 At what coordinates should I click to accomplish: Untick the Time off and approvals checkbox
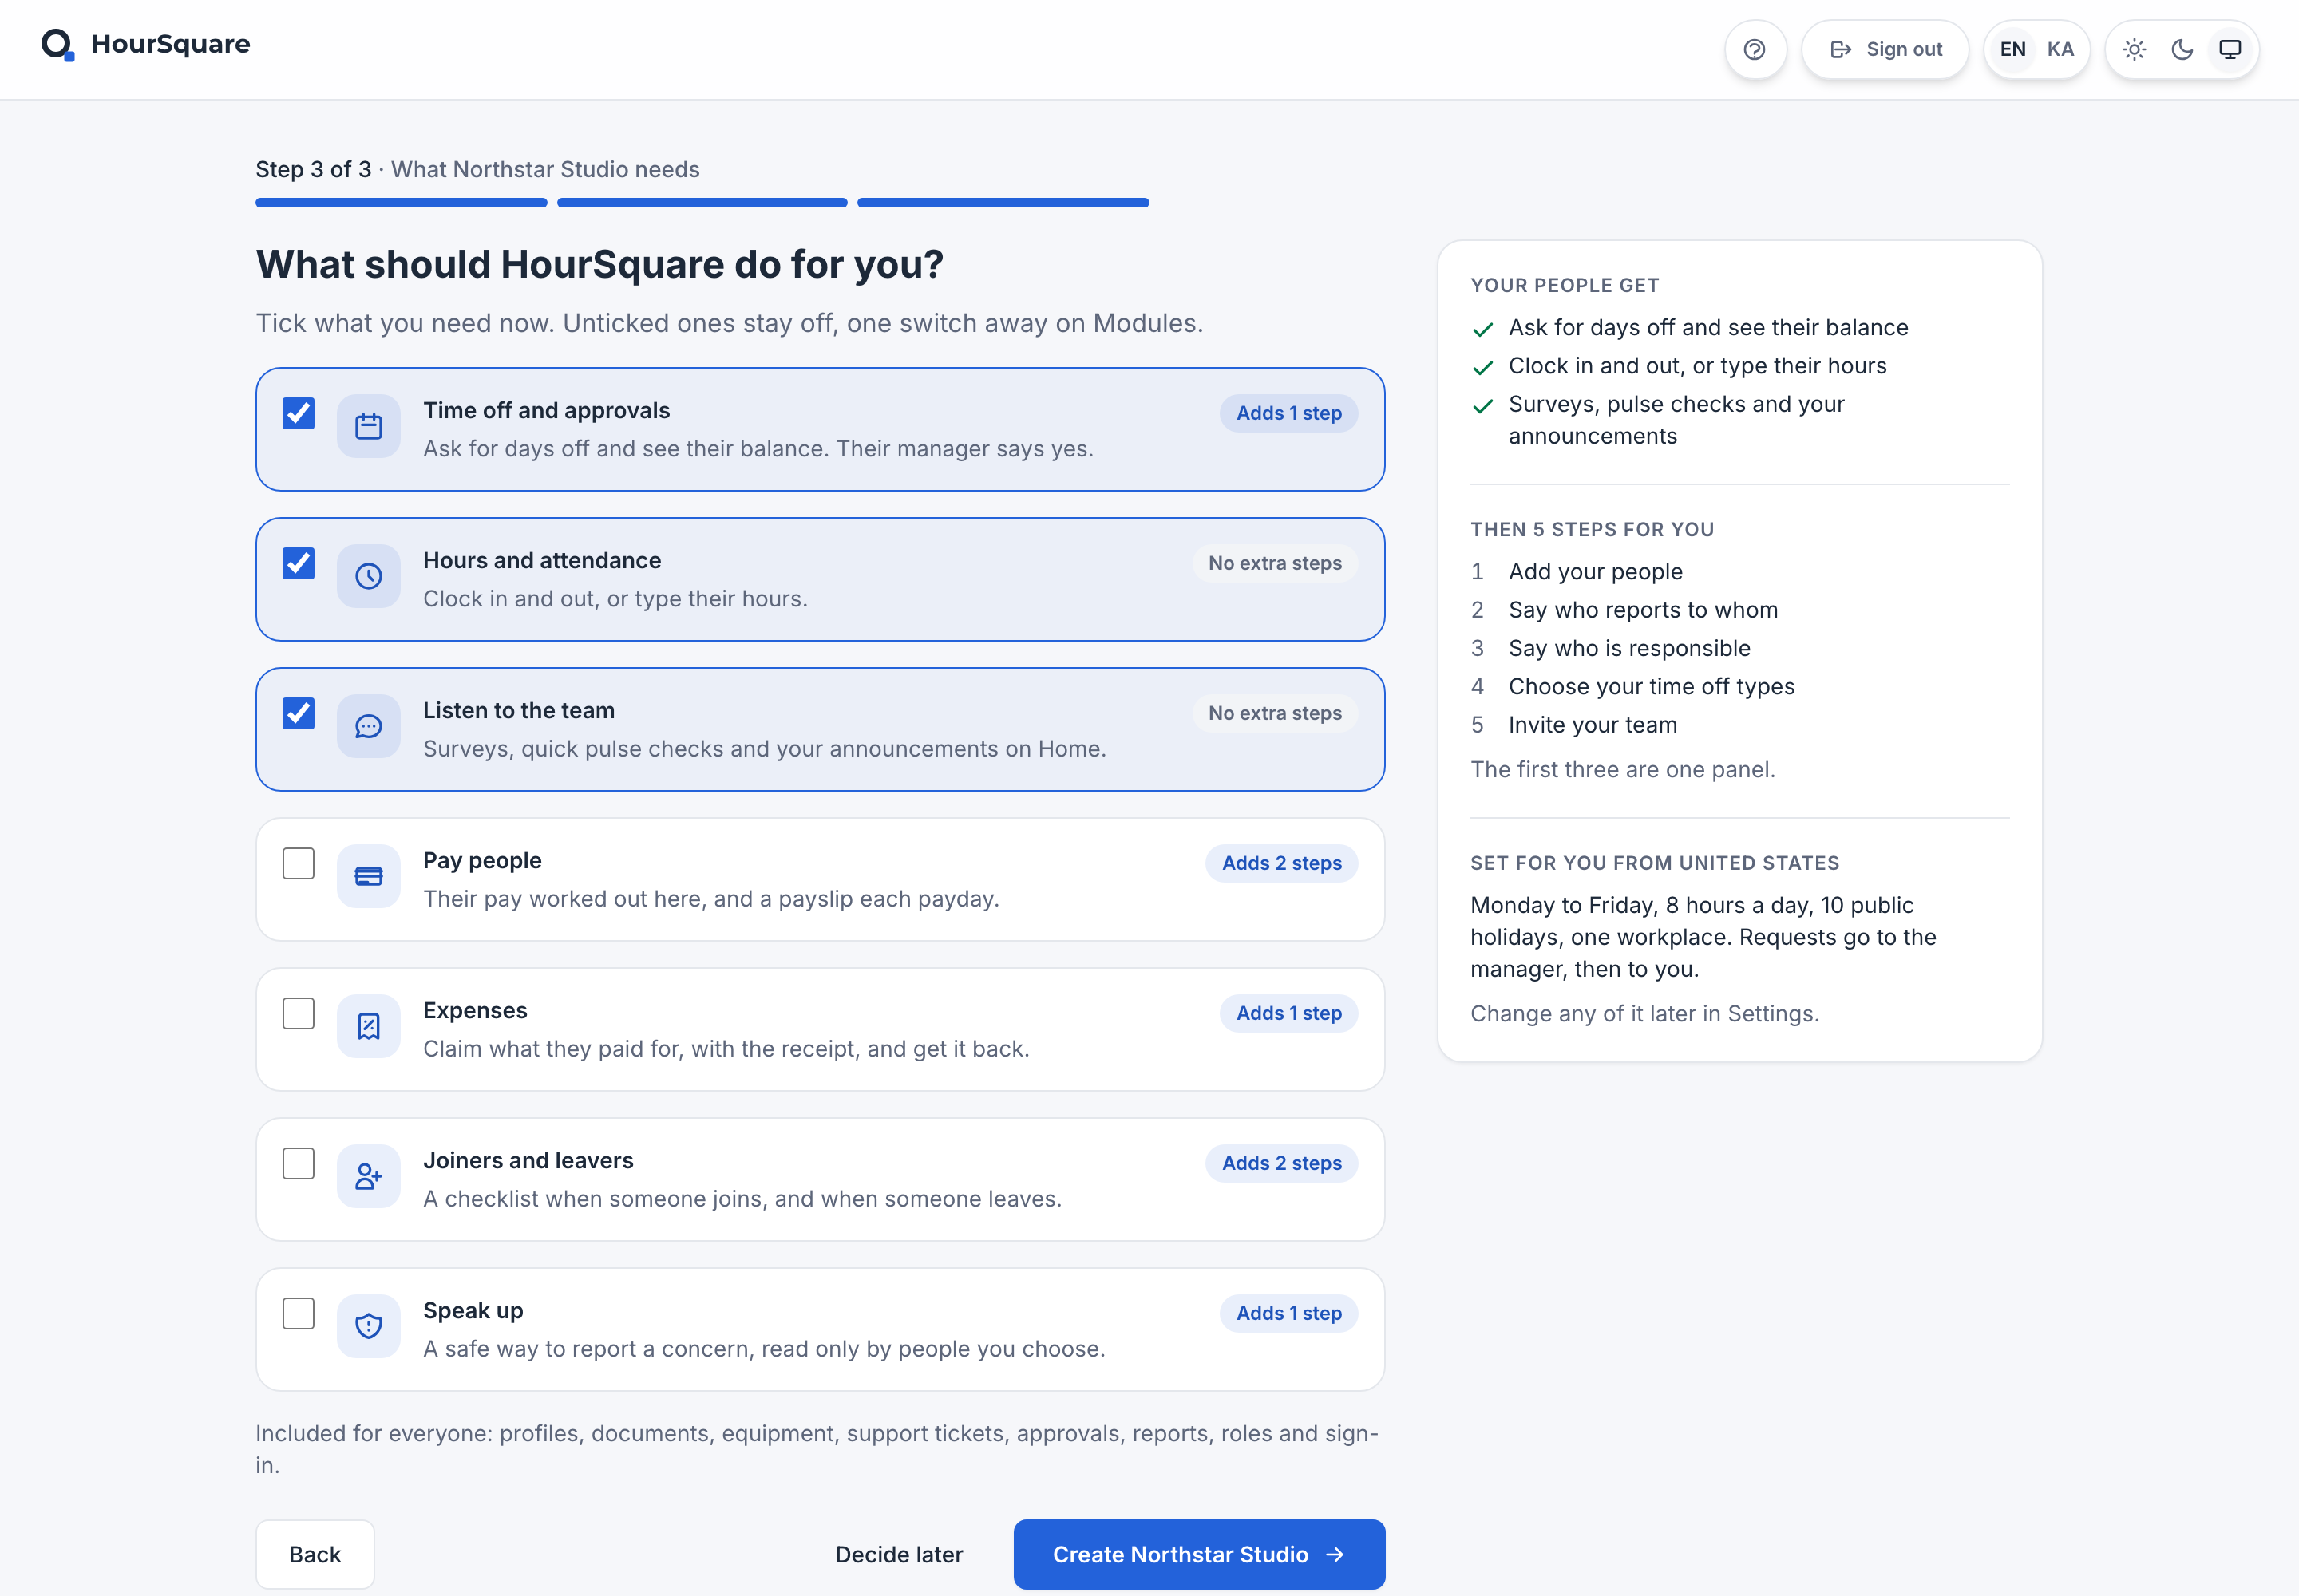[x=298, y=413]
